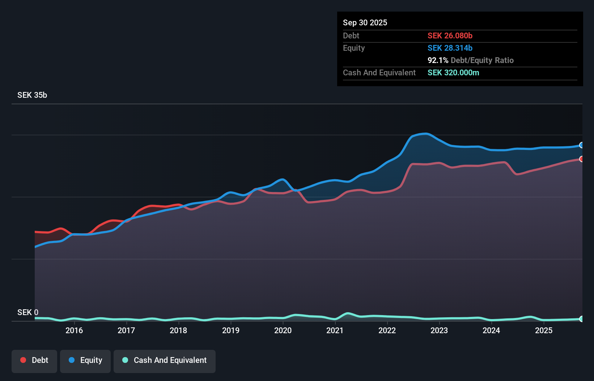Click the 2022 x-axis label
This screenshot has width=594, height=381.
pyautogui.click(x=387, y=330)
